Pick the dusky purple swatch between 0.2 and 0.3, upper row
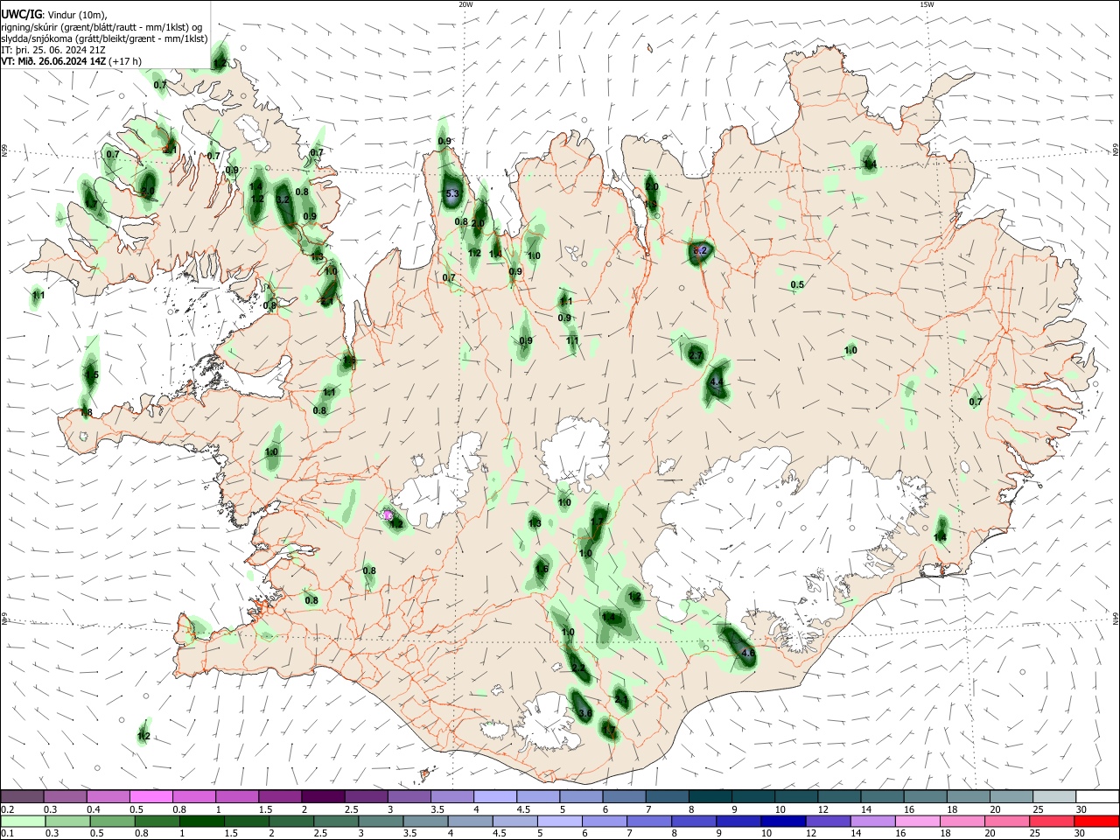Screen dimensions: 1120x840 pyautogui.click(x=23, y=796)
